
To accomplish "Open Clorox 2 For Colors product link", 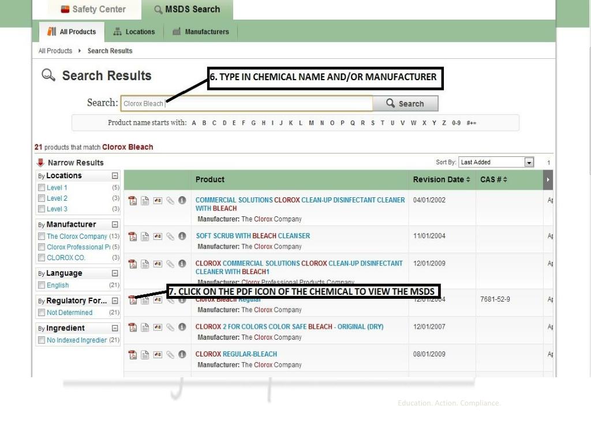I will pyautogui.click(x=289, y=326).
